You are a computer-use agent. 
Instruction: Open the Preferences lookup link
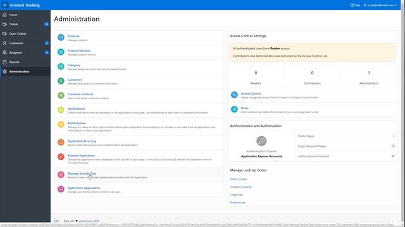[x=238, y=202]
